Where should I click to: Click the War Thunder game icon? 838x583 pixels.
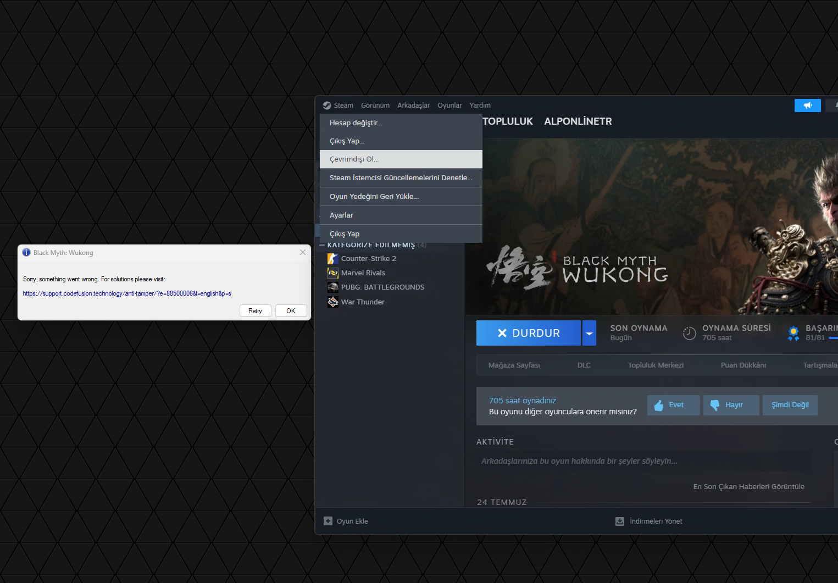coord(333,302)
